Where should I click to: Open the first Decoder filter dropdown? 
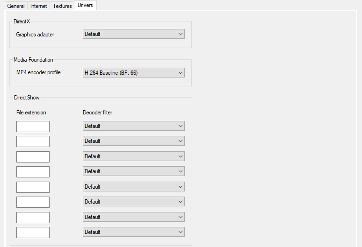pos(134,126)
